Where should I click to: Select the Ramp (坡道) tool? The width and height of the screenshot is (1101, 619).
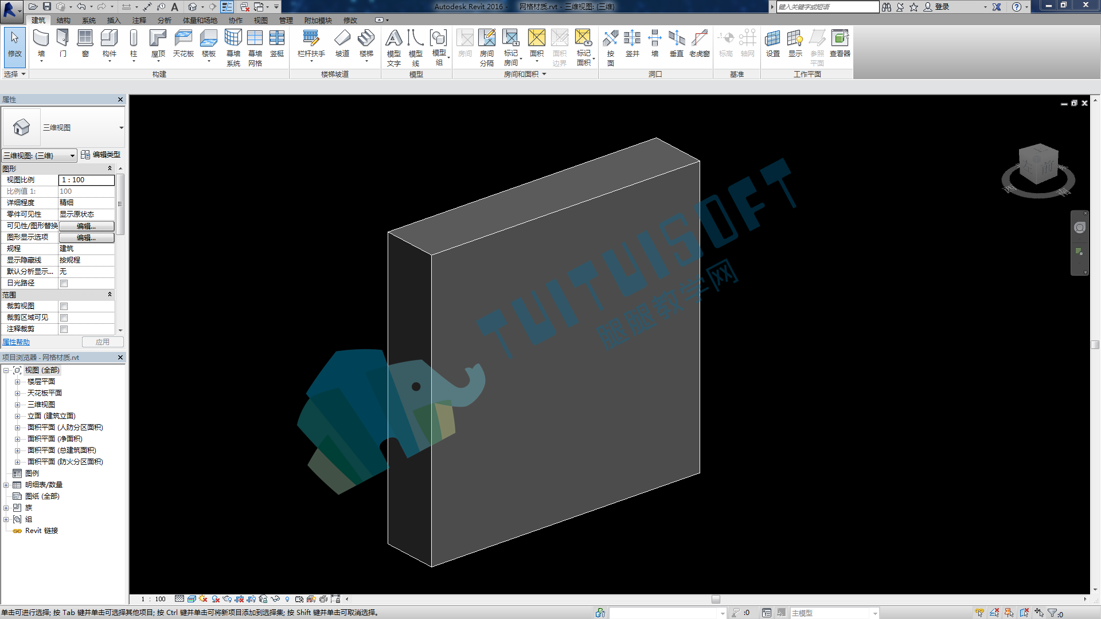tap(342, 44)
